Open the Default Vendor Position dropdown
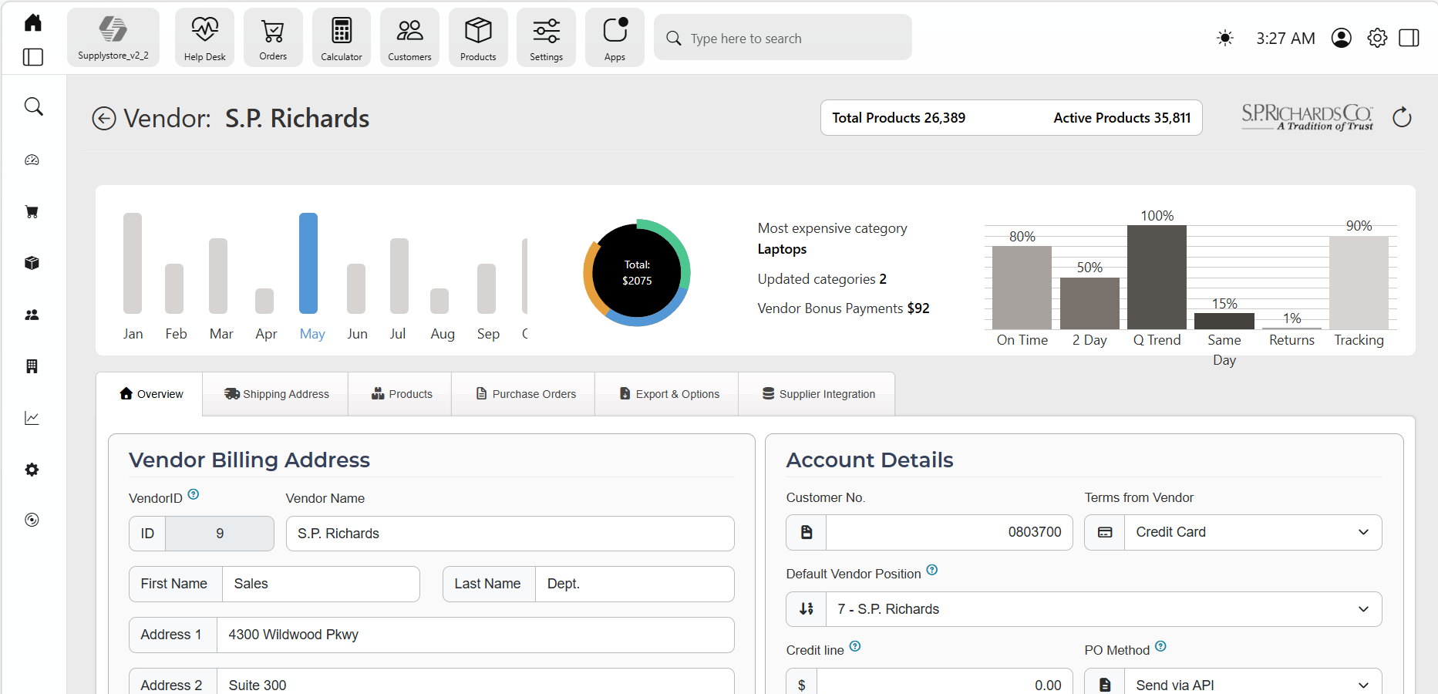The height and width of the screenshot is (694, 1438). 1083,609
